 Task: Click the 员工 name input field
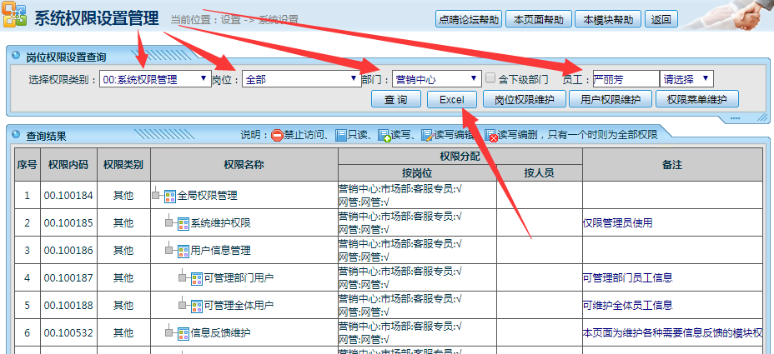(x=626, y=79)
